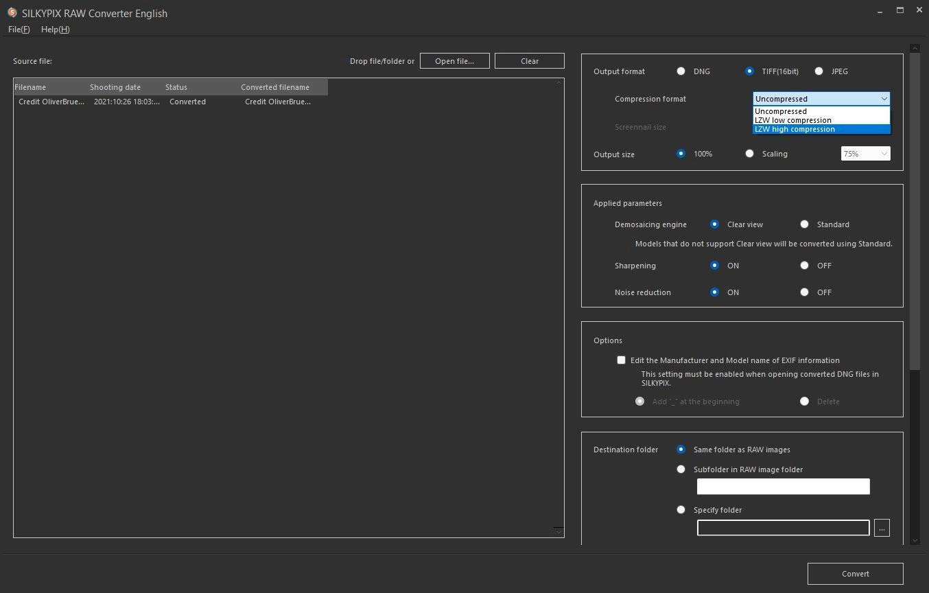Choose Specify folder destination option
Screen dimensions: 929x593
click(681, 509)
